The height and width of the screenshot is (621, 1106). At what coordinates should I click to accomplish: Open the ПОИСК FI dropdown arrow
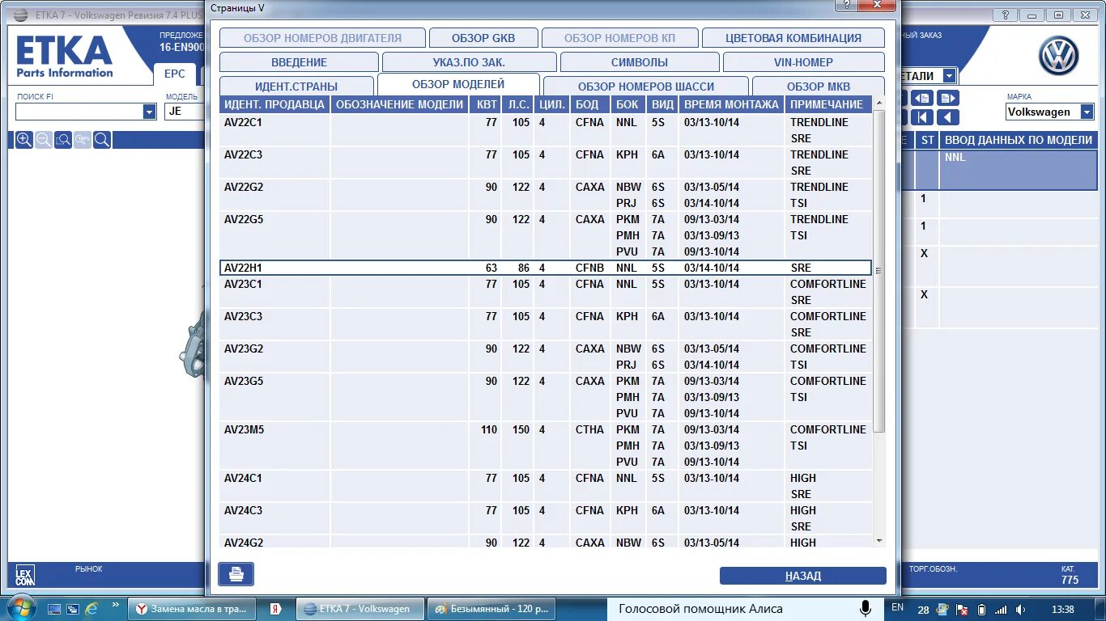(149, 112)
